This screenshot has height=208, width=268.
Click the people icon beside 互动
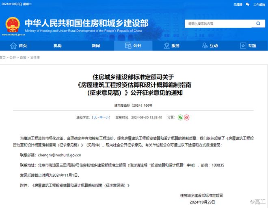pyautogui.click(x=205, y=46)
